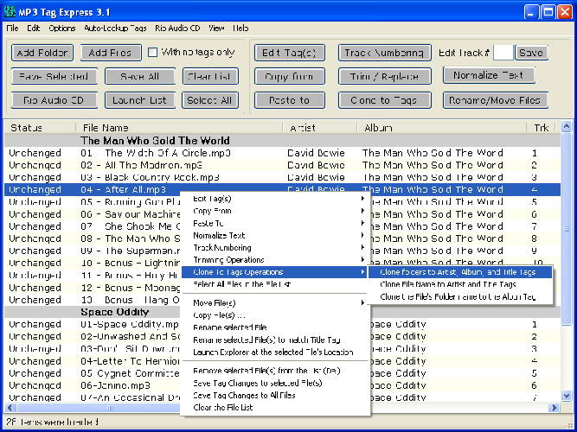Choose Remove selected File(s) from the List

[274, 371]
